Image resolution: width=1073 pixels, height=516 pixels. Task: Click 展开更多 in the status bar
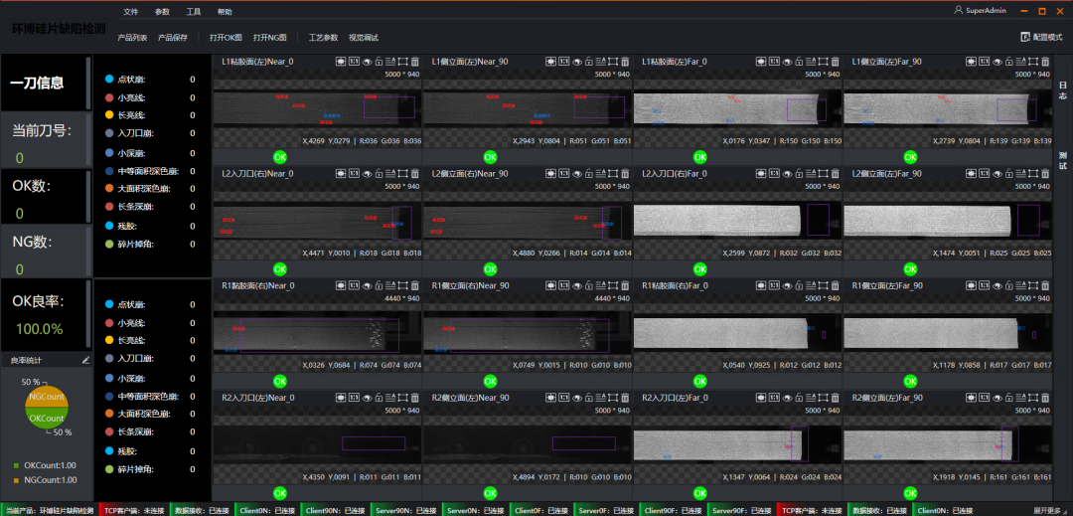1051,510
